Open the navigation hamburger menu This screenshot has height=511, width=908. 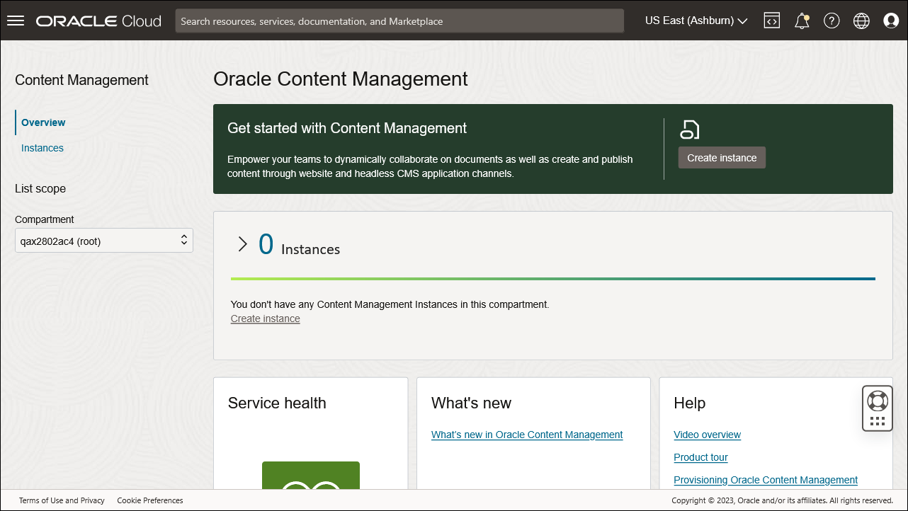point(15,20)
